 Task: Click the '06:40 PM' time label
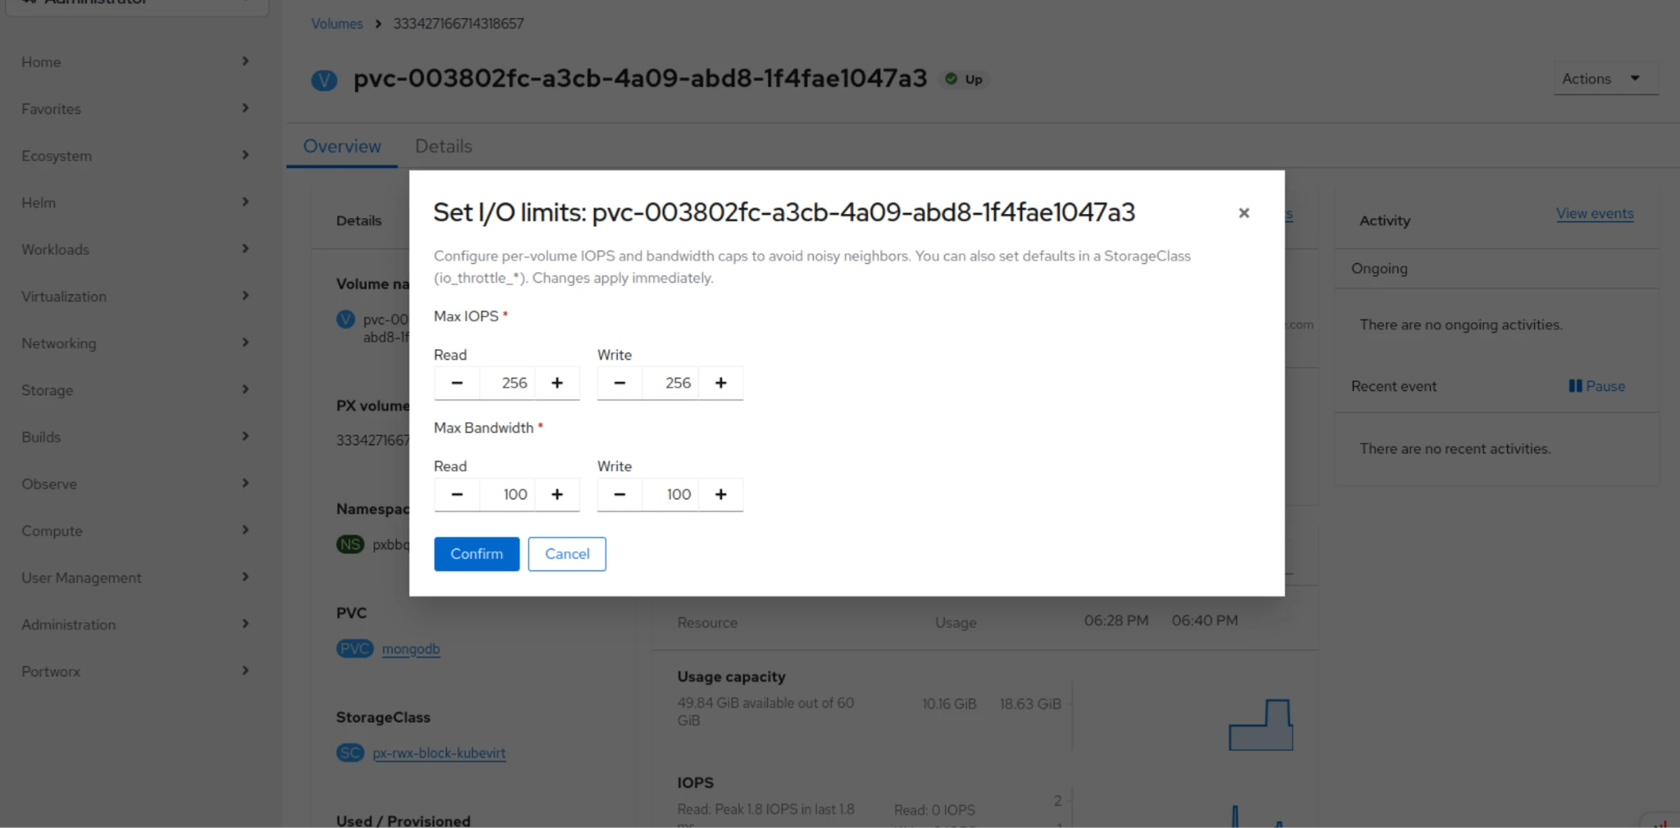pyautogui.click(x=1204, y=621)
